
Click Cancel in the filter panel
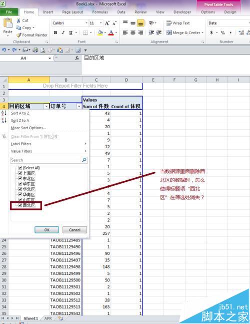74,230
